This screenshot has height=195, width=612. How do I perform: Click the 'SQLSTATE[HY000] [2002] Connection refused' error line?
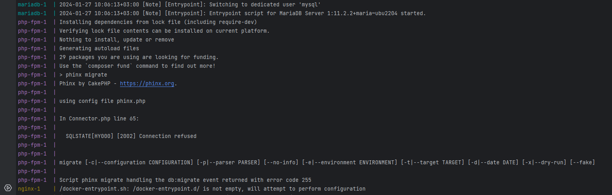pyautogui.click(x=131, y=136)
